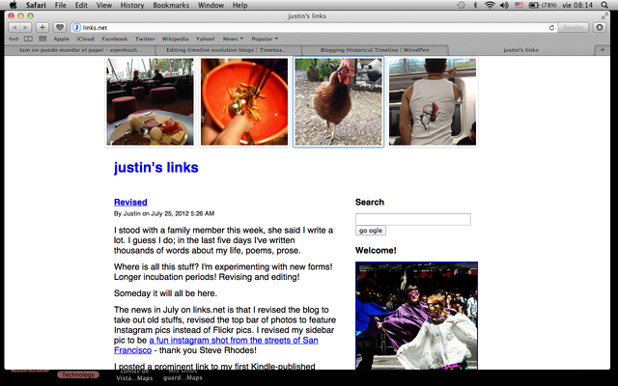Open the Safari application menu
The image size is (618, 386).
(36, 5)
